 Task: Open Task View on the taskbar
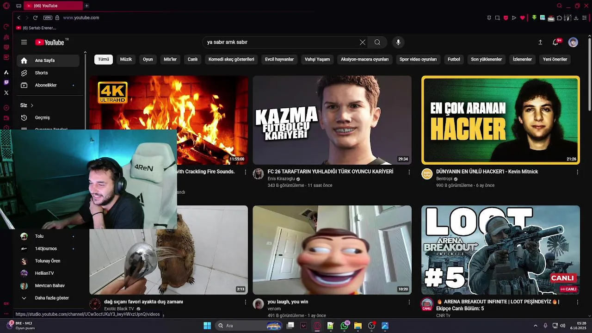pyautogui.click(x=290, y=326)
